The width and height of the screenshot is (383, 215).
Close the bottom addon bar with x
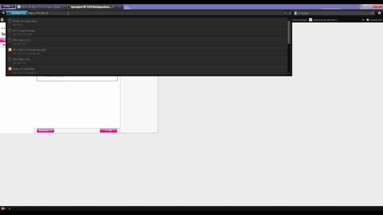(x=10, y=208)
